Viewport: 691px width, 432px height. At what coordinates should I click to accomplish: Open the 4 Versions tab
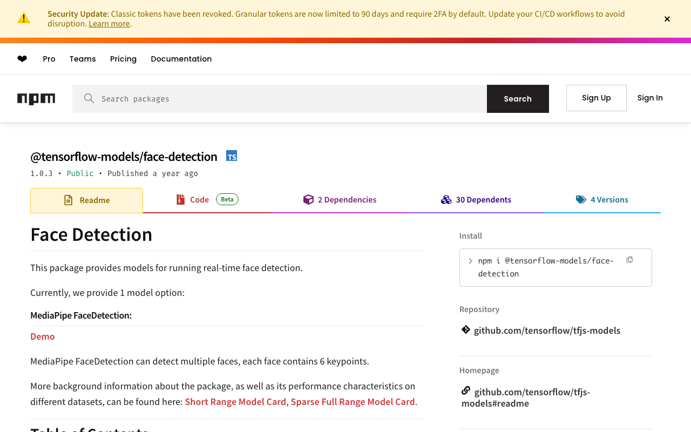tap(602, 200)
